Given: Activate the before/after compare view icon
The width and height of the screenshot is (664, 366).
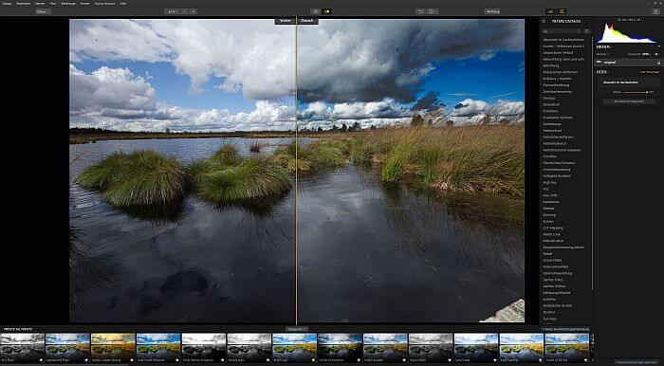Looking at the screenshot, I should coord(326,11).
